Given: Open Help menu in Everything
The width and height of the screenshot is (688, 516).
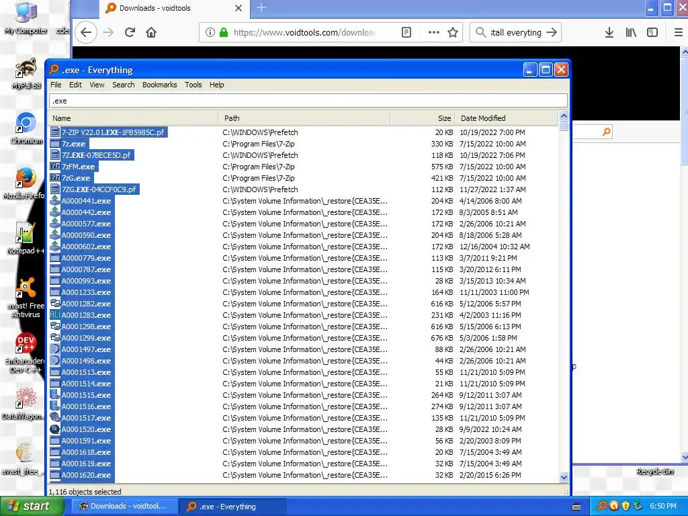Looking at the screenshot, I should (x=217, y=85).
